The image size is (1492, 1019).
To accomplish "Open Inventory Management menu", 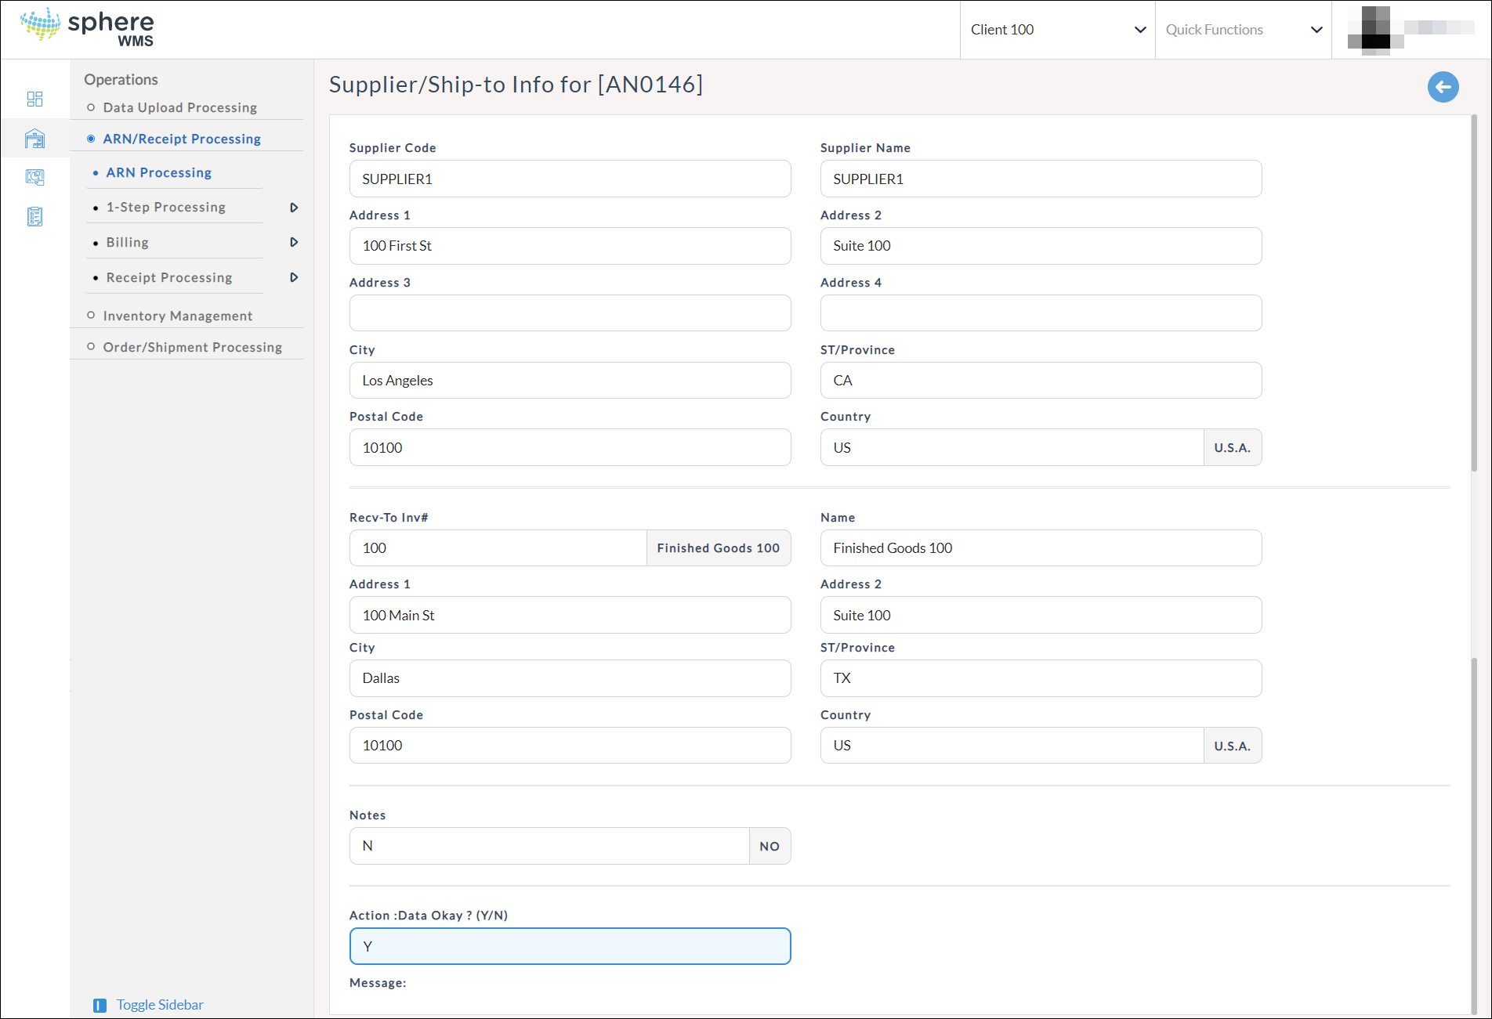I will 178,316.
